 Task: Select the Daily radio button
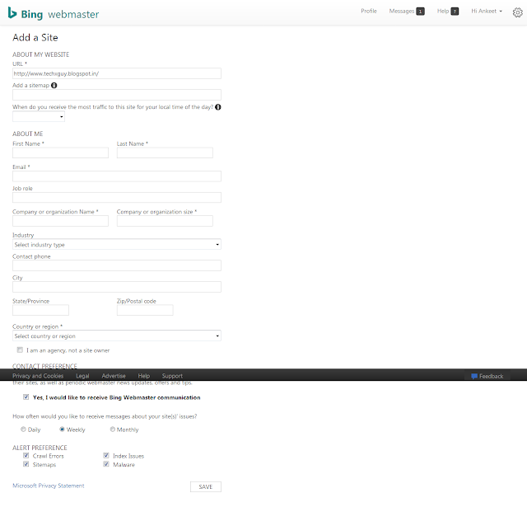(23, 429)
